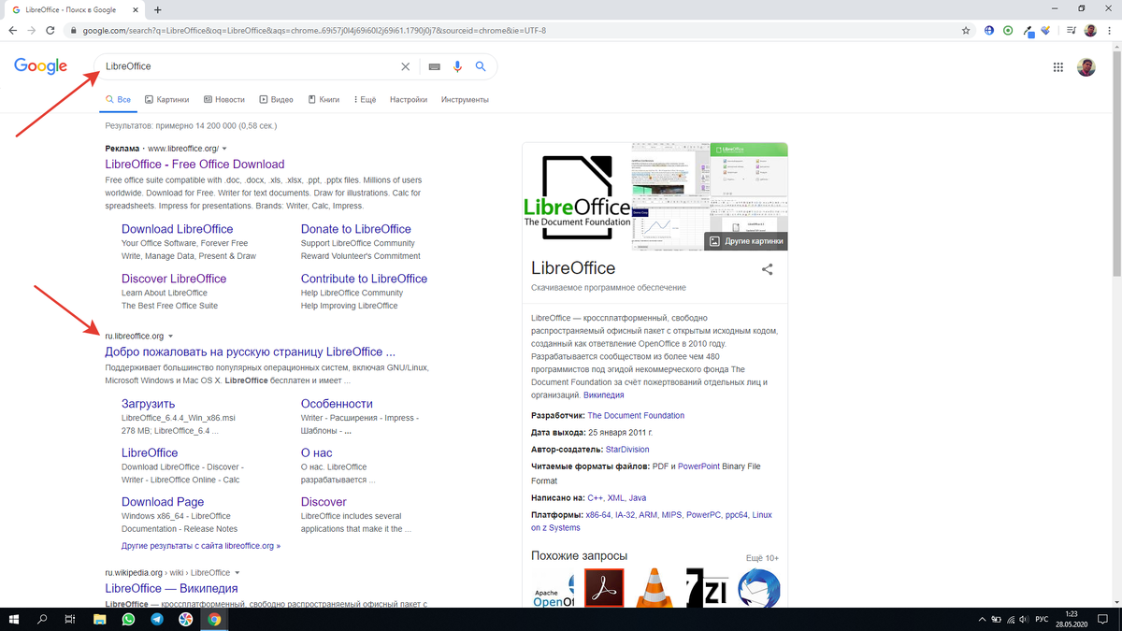
Task: Open LibreOffice — Википедия result
Action: pyautogui.click(x=171, y=589)
